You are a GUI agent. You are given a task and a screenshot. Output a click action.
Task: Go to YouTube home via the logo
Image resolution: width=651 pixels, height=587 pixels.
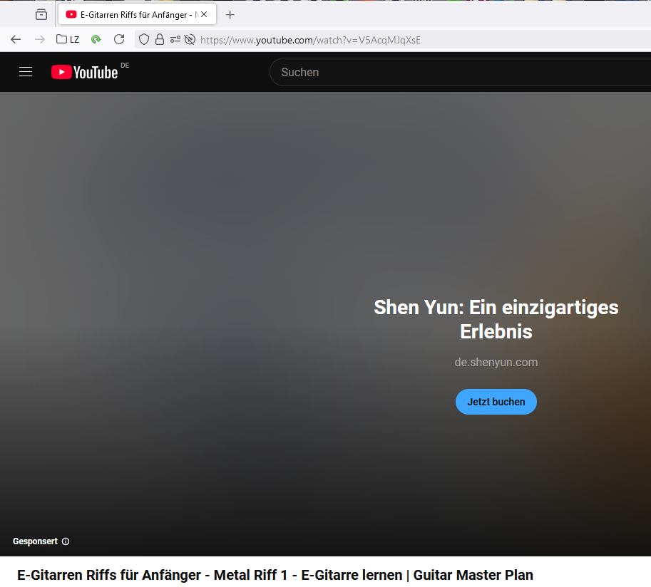[85, 72]
